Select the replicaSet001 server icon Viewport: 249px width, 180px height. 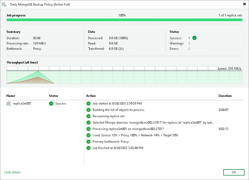pos(8,103)
